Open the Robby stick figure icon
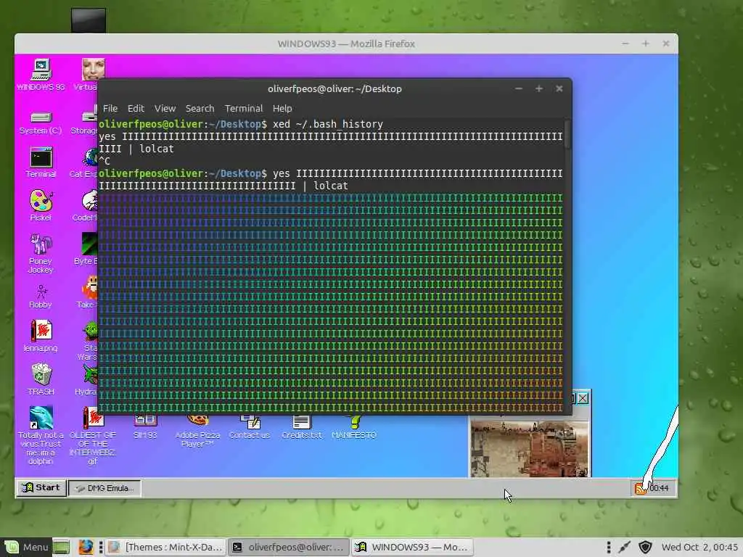The width and height of the screenshot is (743, 557). click(x=41, y=296)
